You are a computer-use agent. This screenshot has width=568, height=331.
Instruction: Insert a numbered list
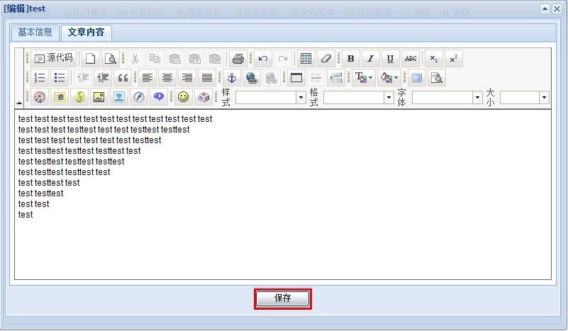[40, 78]
